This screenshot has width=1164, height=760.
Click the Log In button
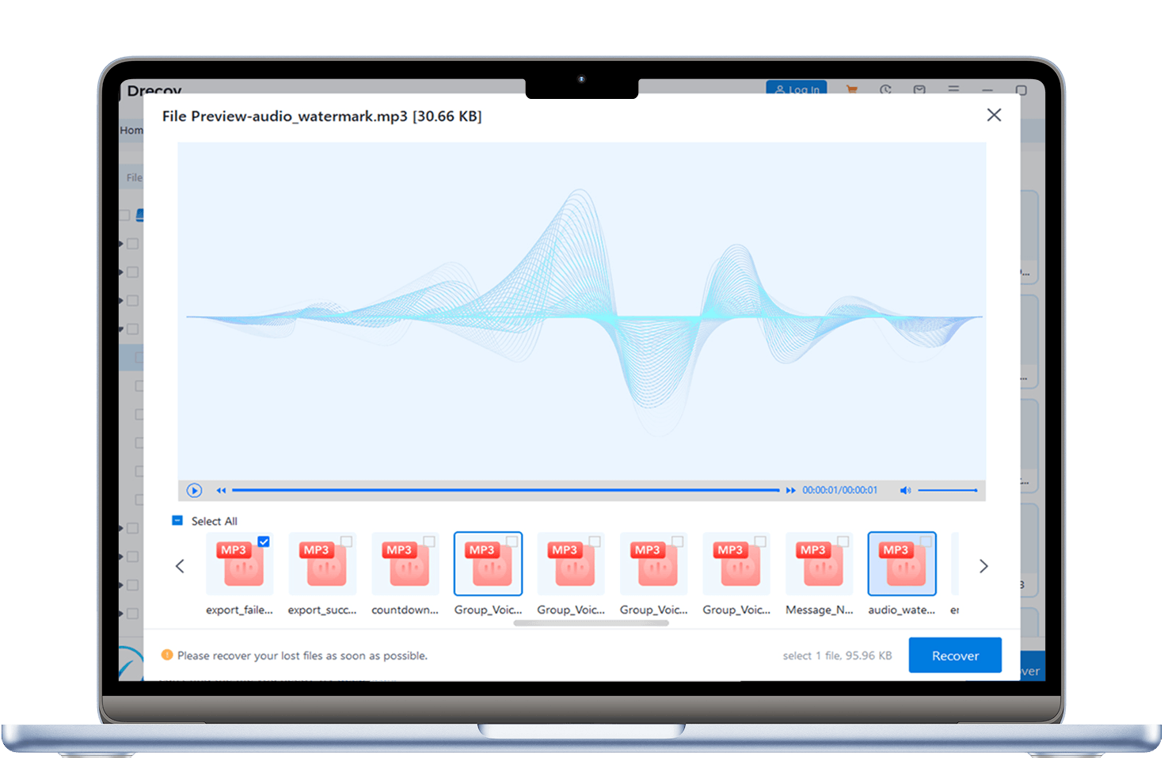[x=797, y=89]
